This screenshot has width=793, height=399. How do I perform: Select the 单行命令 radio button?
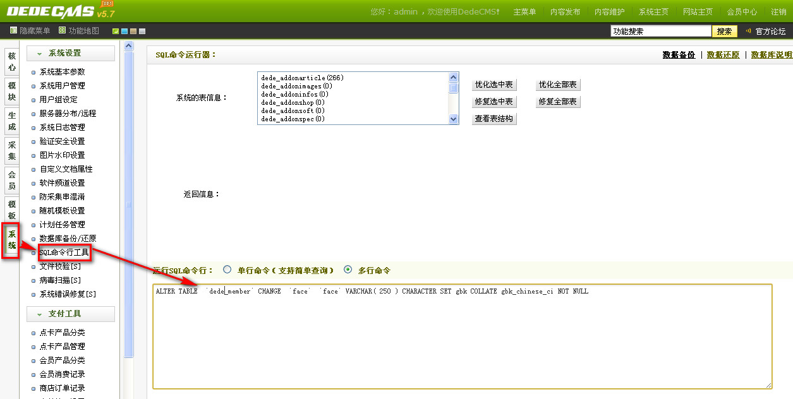point(227,270)
